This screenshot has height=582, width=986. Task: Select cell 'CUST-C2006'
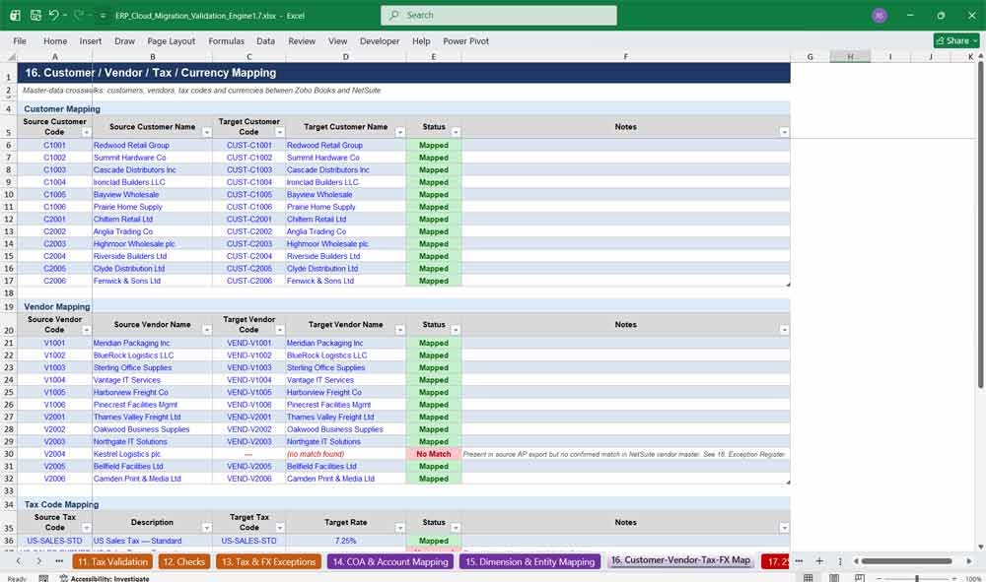[x=249, y=281]
